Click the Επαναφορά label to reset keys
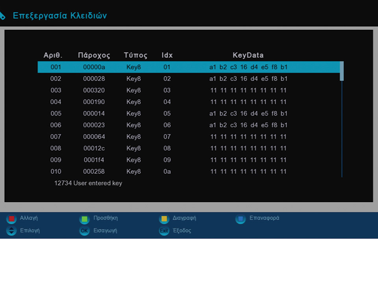The height and width of the screenshot is (283, 378). (x=264, y=218)
